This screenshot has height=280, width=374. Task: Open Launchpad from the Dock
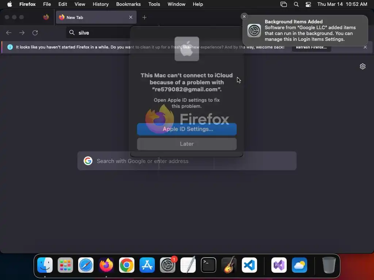click(65, 265)
